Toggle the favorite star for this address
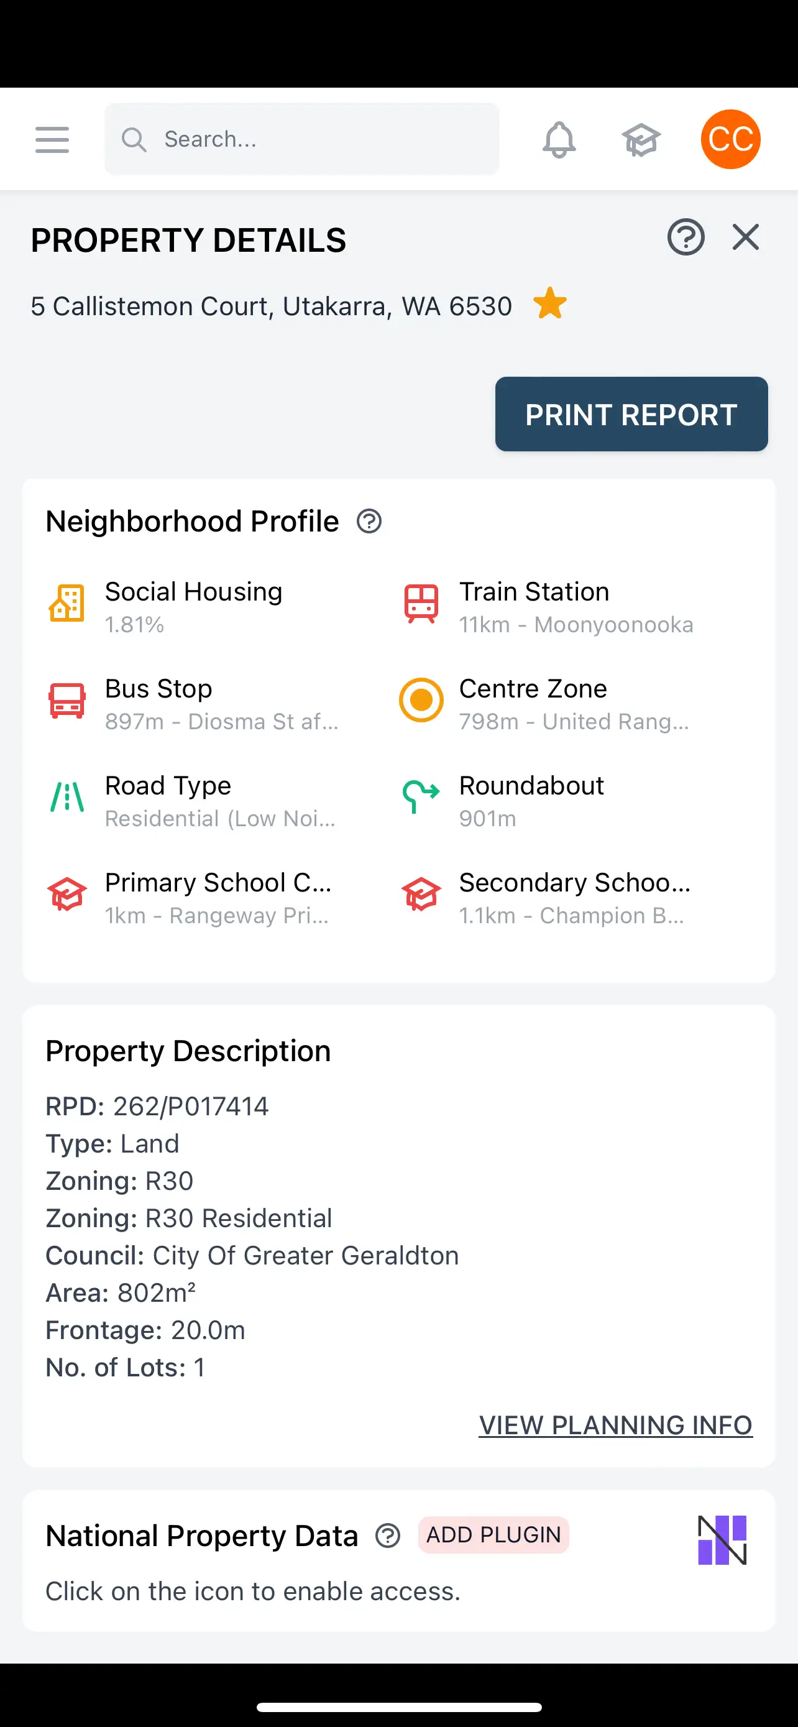 click(x=550, y=304)
